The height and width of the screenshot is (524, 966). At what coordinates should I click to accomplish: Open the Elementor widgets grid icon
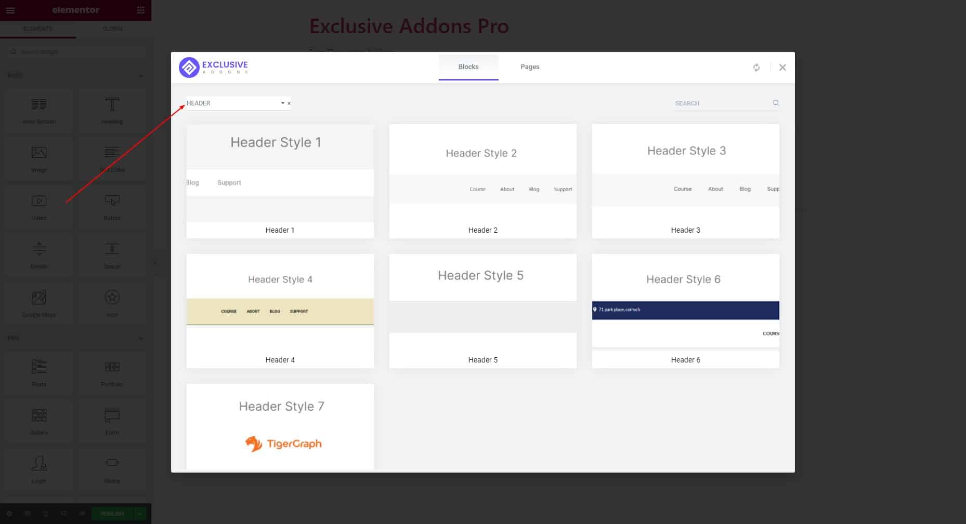[x=141, y=10]
